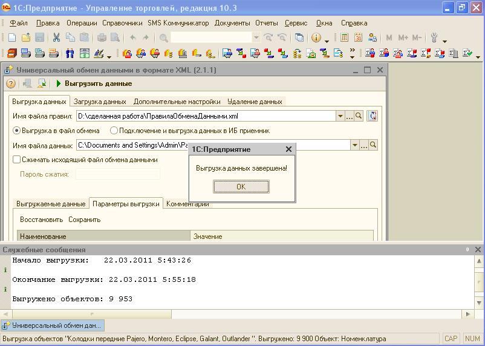This screenshot has width=485, height=346.
Task: Open dropdown arrow next to wrench icon
Action: pyautogui.click(x=445, y=41)
